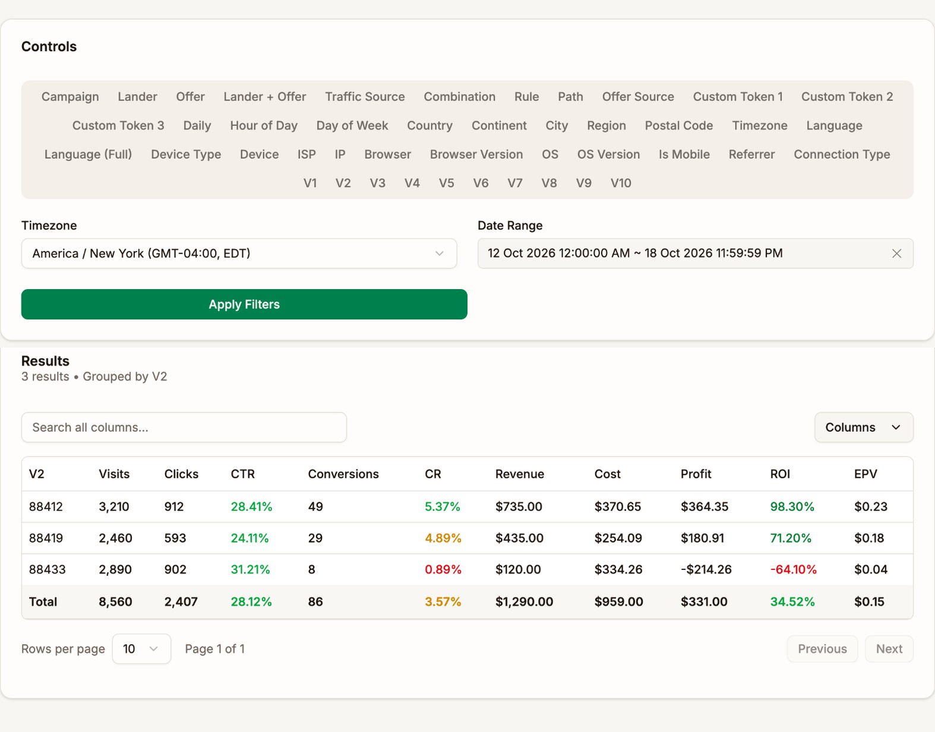Open Rows per page selector

point(141,649)
